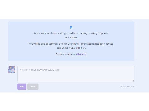Follow the "click here" link

coord(81,54)
